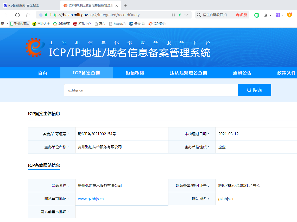
Task: Open the orange shield extension icon
Action: 289,15
